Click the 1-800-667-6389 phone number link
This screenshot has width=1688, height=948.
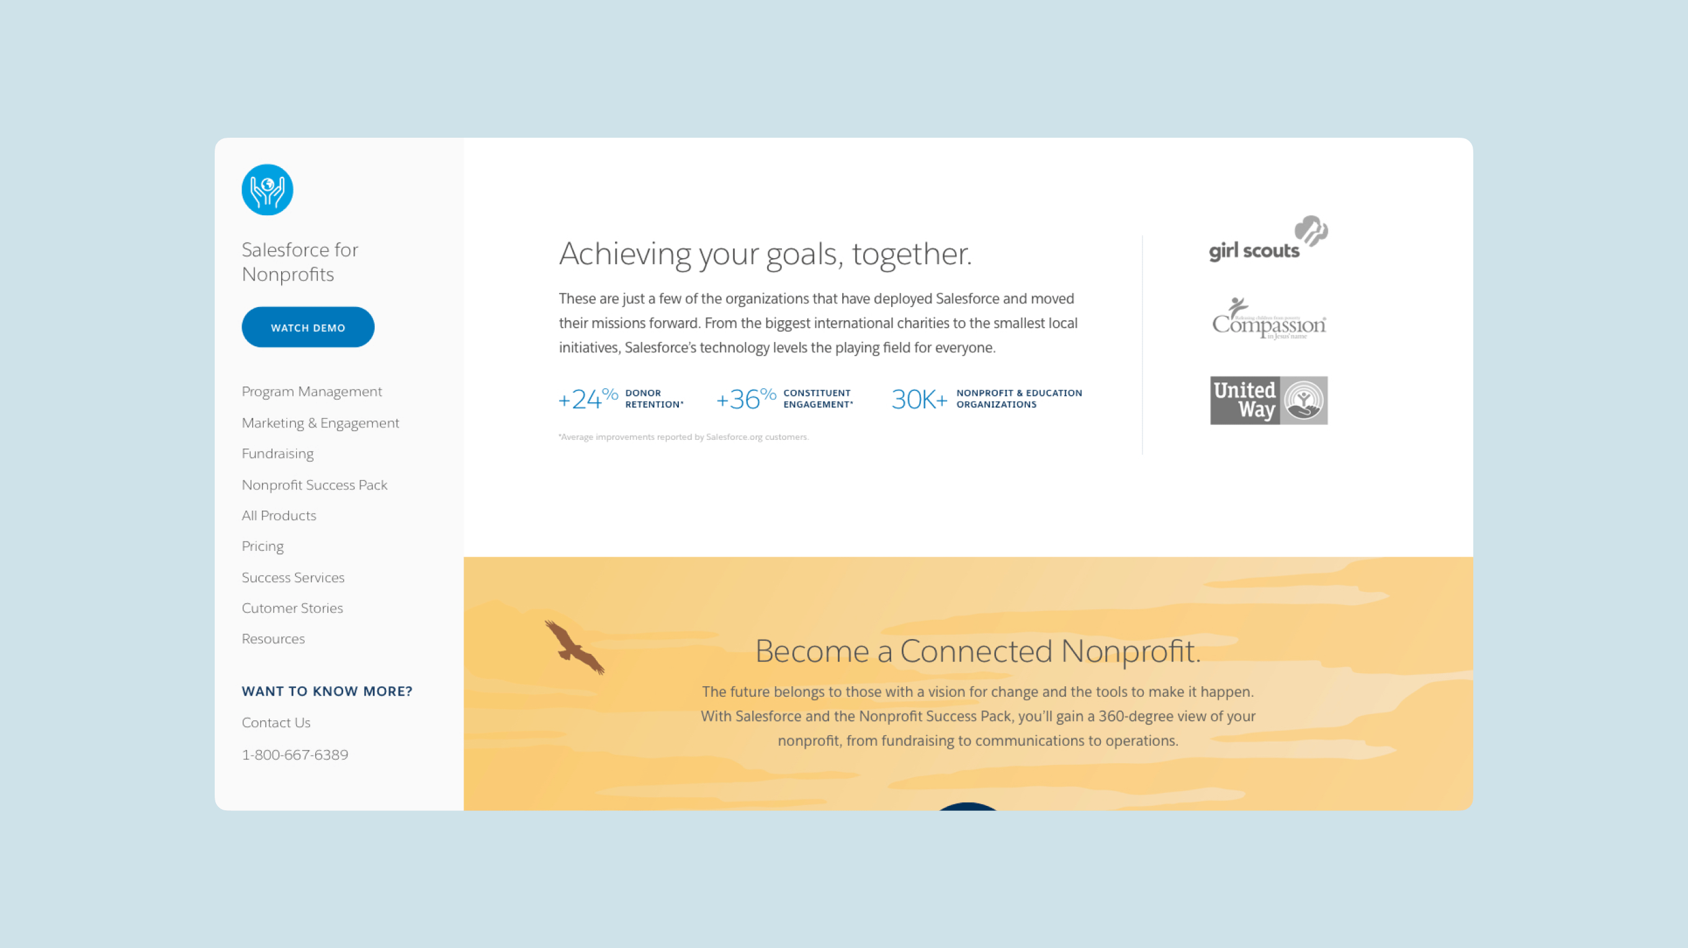[295, 753]
